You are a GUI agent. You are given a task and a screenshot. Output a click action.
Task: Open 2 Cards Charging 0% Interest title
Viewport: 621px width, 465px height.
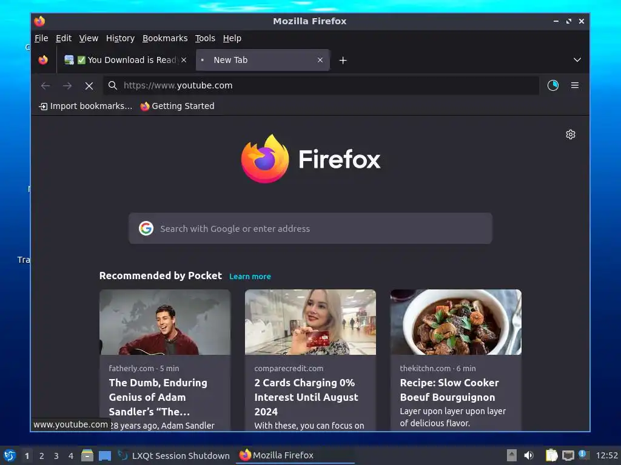pyautogui.click(x=306, y=397)
